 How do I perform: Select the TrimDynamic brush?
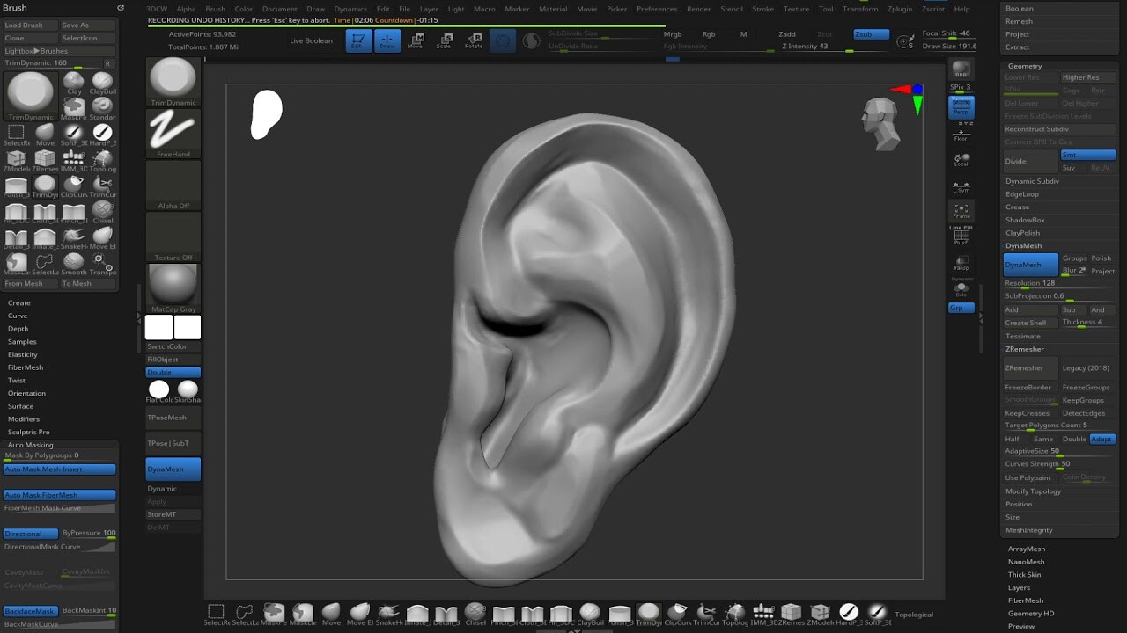click(x=30, y=92)
